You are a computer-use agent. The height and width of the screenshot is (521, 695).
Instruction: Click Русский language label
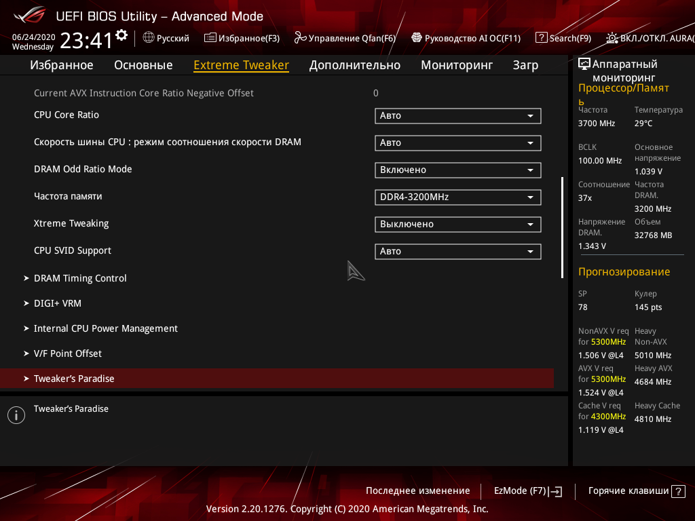point(173,39)
